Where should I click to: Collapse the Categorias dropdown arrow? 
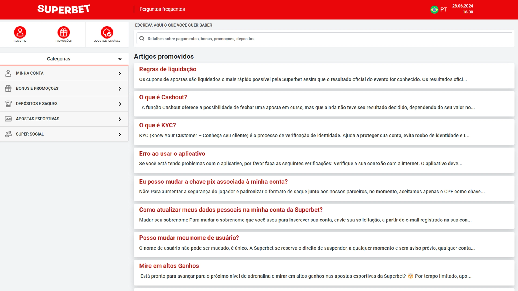pyautogui.click(x=120, y=59)
